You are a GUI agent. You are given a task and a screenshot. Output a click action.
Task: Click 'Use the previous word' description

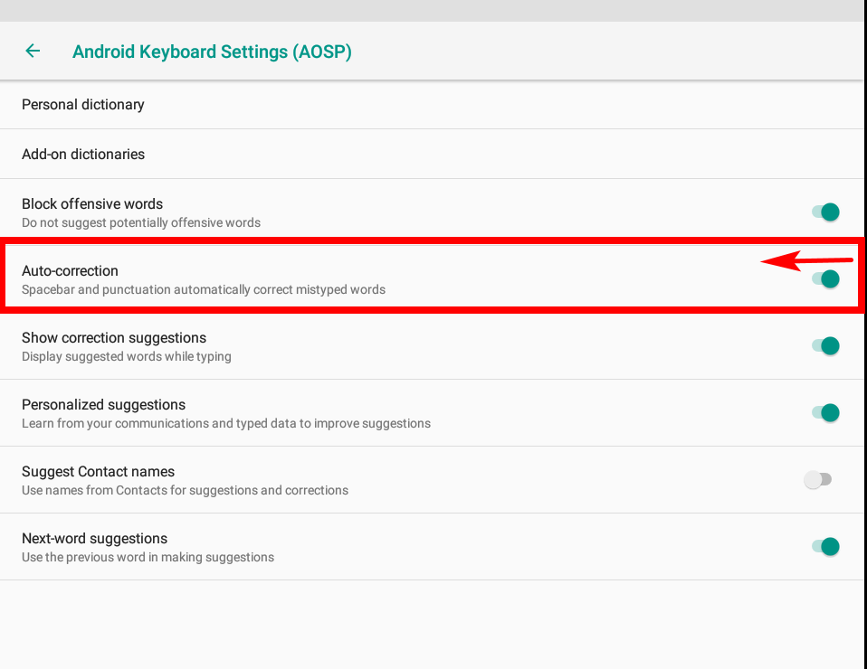click(148, 557)
